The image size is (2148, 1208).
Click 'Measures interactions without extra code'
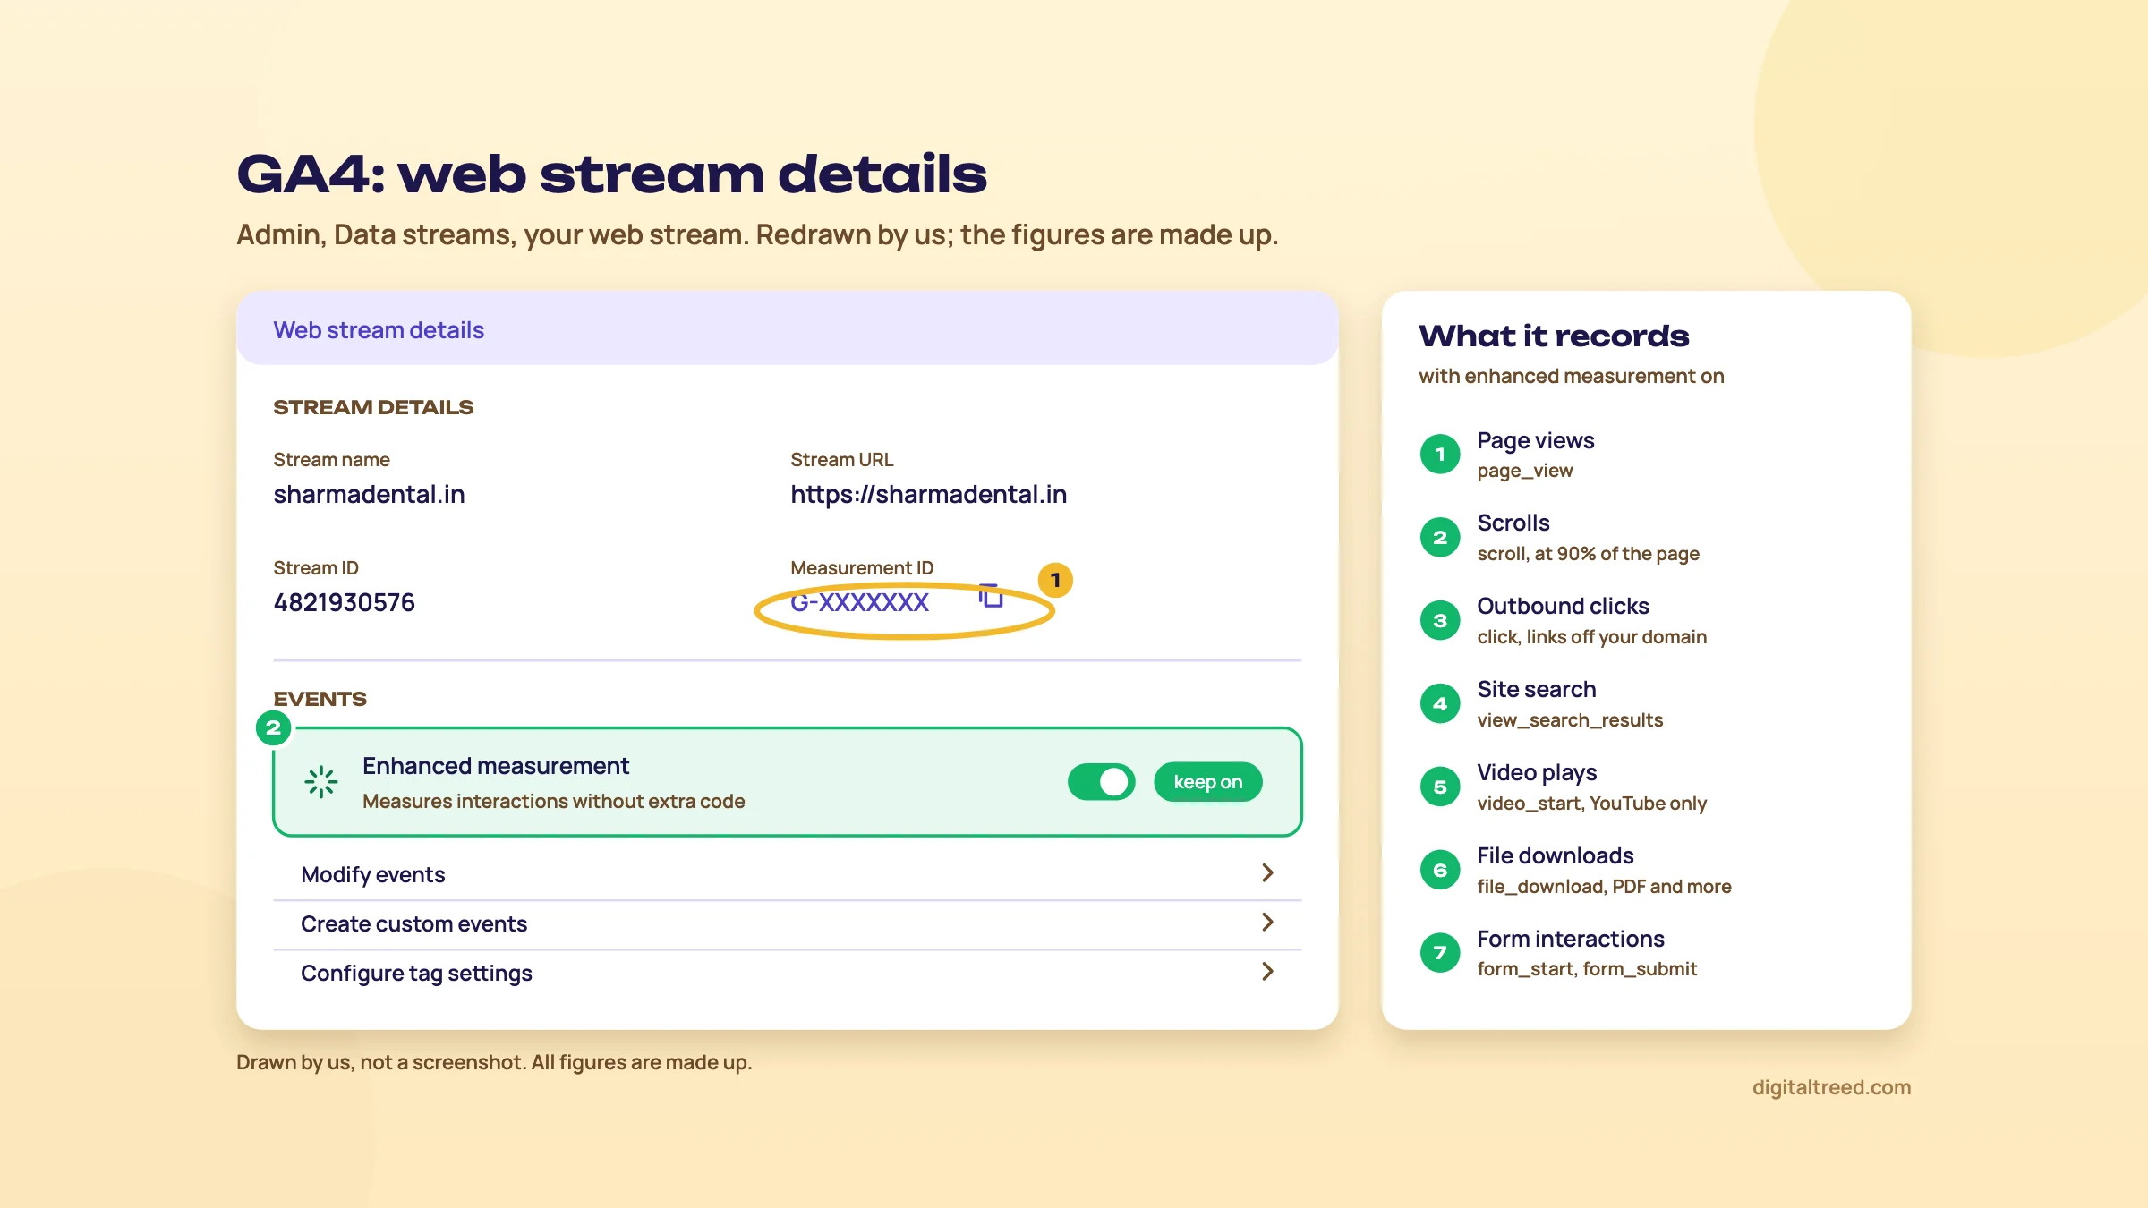pos(553,802)
